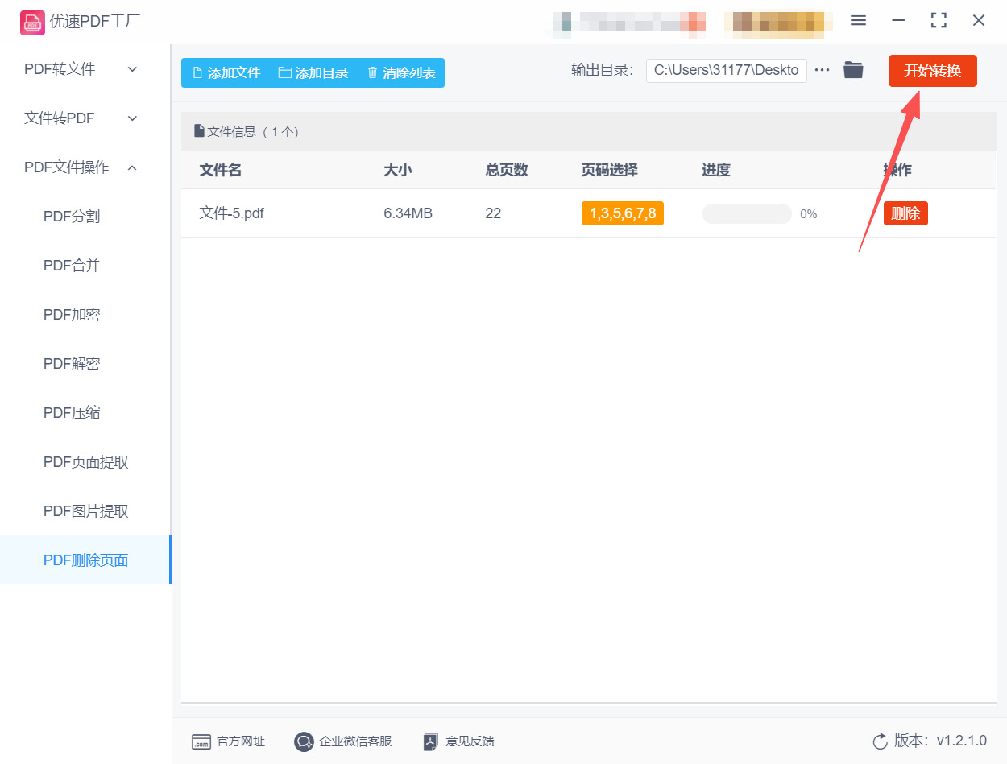The height and width of the screenshot is (764, 1007).
Task: Click the 添加目录 folder icon
Action: (284, 72)
